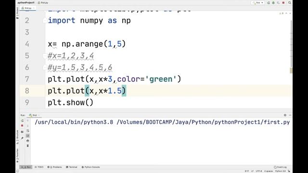This screenshot has height=173, width=308.
Task: Click the yellow warning stripe mark in the scrollbar
Action: pyautogui.click(x=291, y=71)
